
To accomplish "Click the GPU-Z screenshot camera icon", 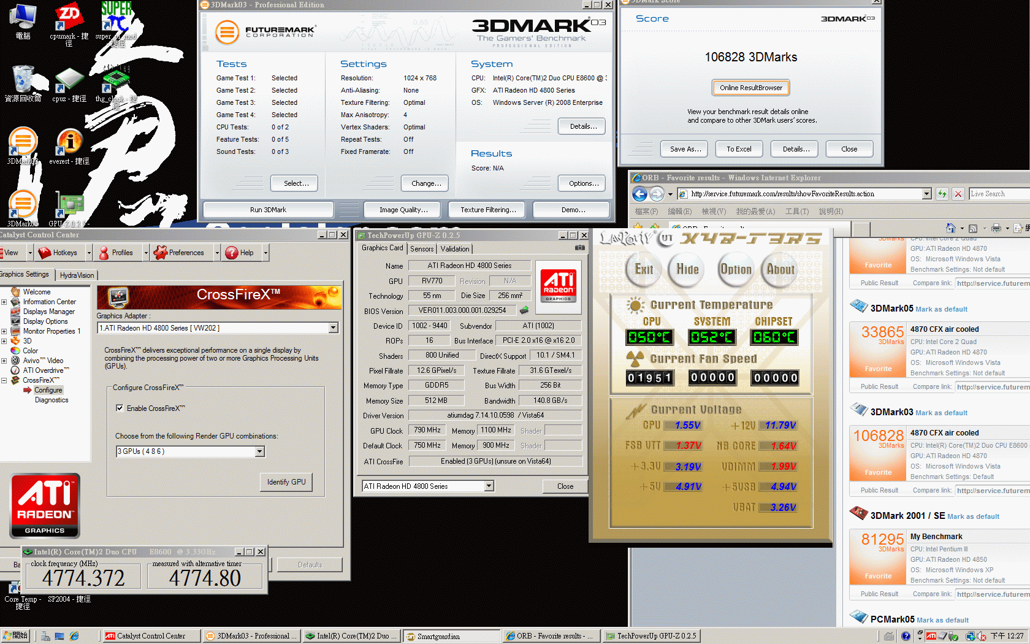I will click(x=579, y=248).
